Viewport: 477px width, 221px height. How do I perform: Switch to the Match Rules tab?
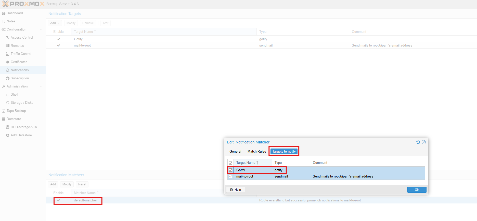tap(256, 151)
